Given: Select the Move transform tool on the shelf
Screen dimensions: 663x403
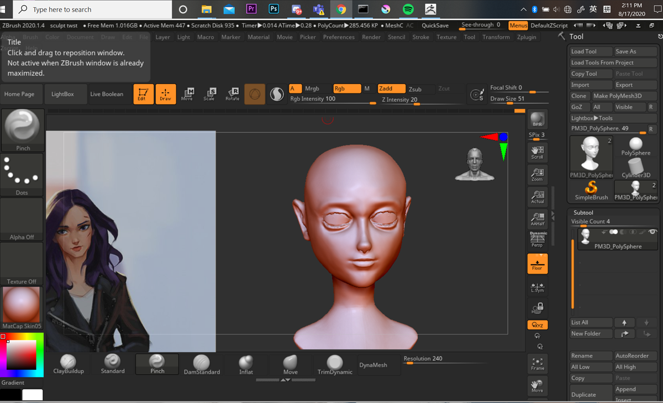Looking at the screenshot, I should (187, 94).
